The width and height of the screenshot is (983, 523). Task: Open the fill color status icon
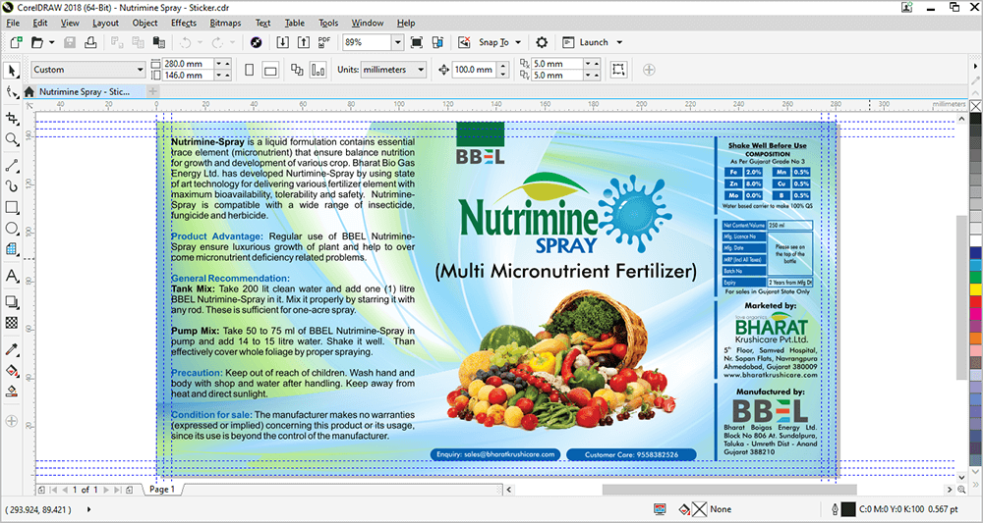(685, 509)
